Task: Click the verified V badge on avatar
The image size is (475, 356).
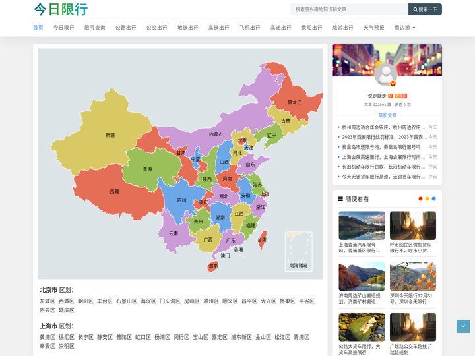Action: pyautogui.click(x=393, y=84)
